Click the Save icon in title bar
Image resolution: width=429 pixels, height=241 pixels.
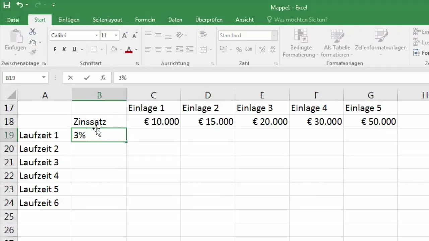7,5
